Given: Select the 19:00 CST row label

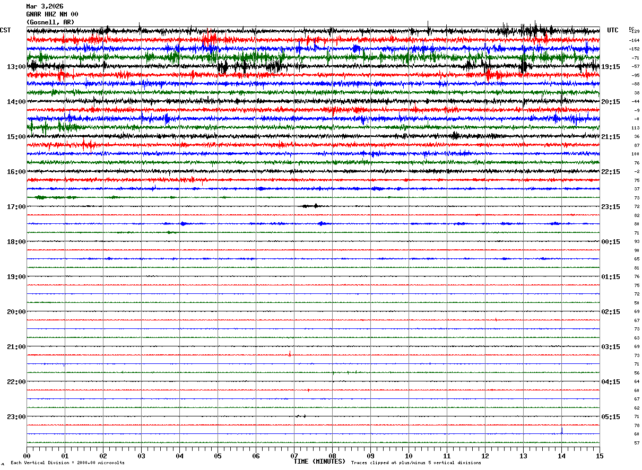Looking at the screenshot, I should 16,277.
